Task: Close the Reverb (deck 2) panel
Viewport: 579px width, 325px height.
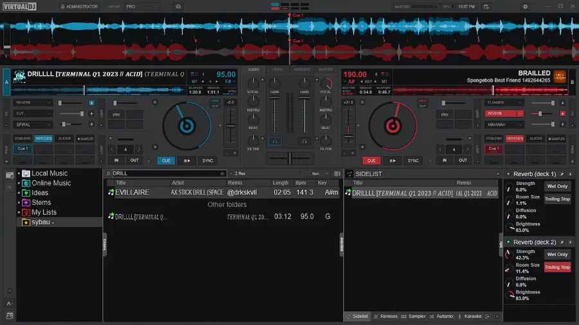Action: (x=570, y=242)
